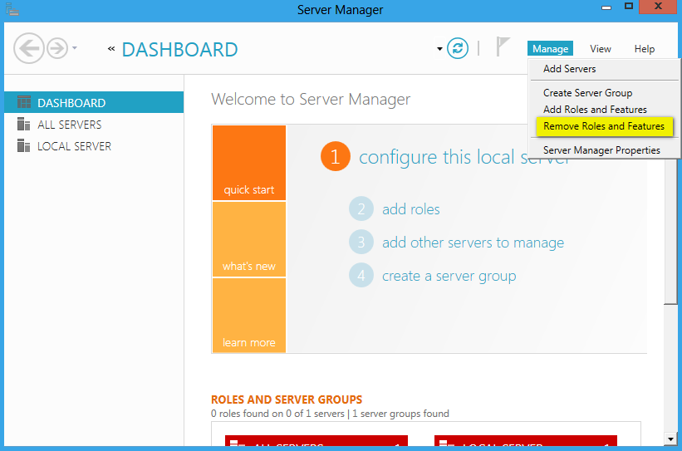Viewport: 682px width, 451px height.
Task: Close the Manage menu by clicking Manage
Action: (550, 49)
